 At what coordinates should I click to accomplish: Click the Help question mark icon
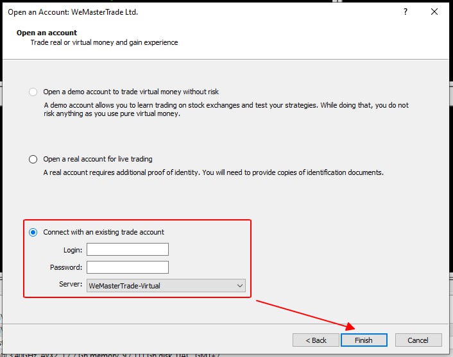[x=406, y=12]
